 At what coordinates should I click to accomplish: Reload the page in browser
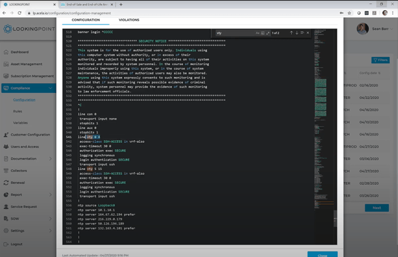point(19,13)
